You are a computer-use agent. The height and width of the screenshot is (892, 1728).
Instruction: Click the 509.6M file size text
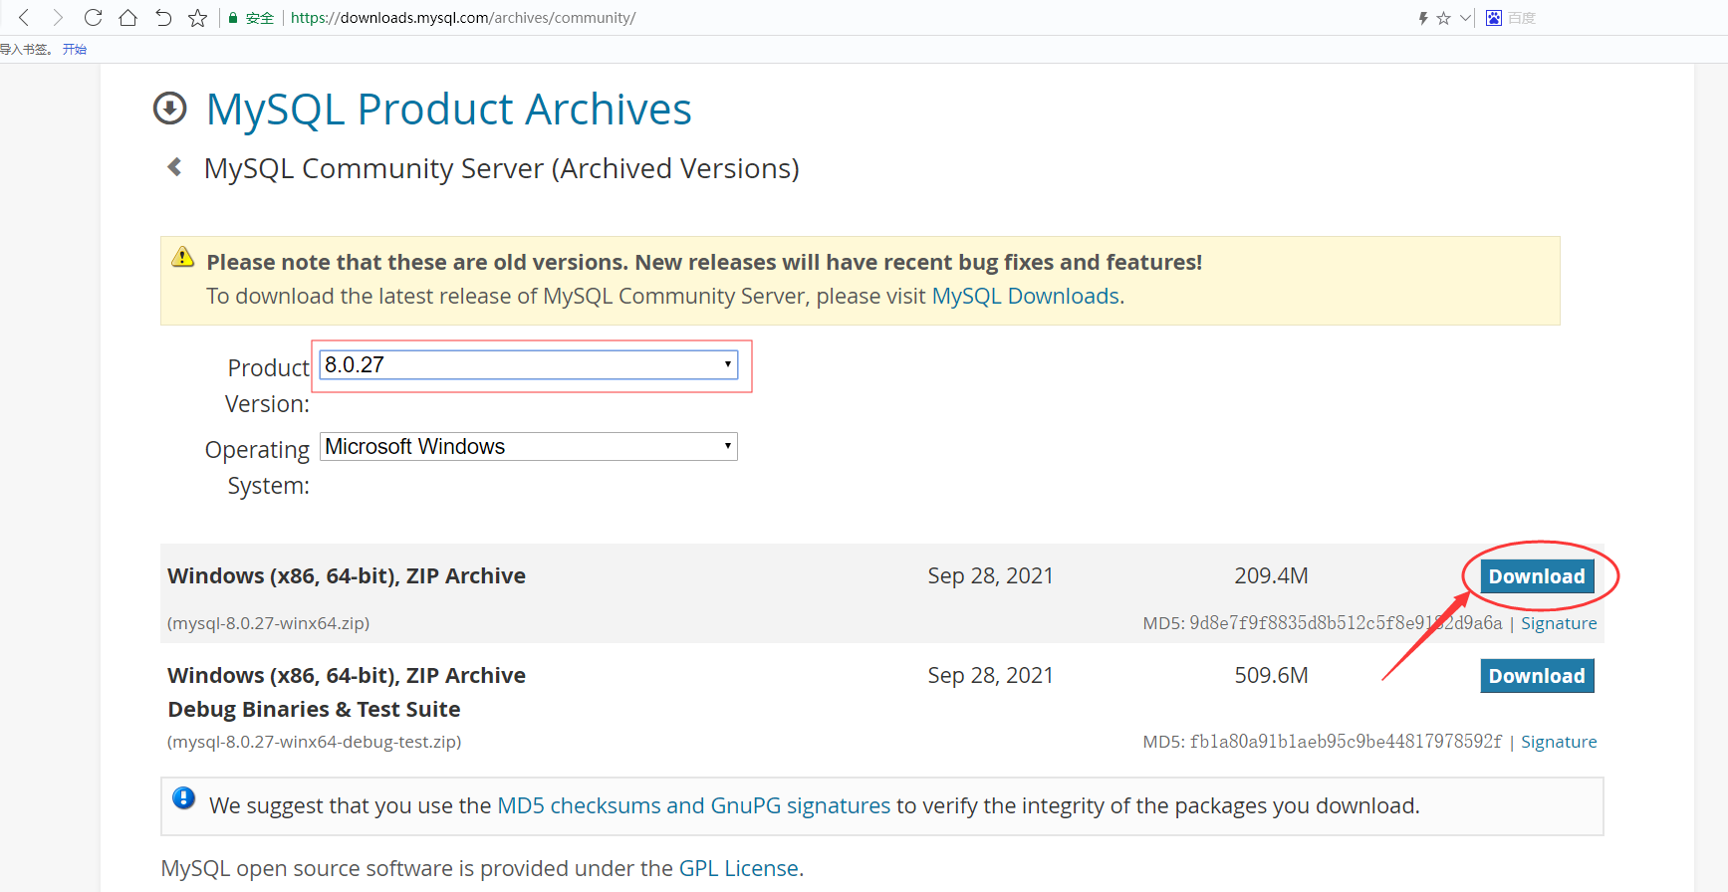point(1272,675)
